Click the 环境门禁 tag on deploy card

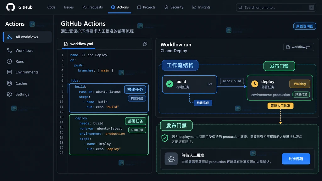pyautogui.click(x=301, y=95)
